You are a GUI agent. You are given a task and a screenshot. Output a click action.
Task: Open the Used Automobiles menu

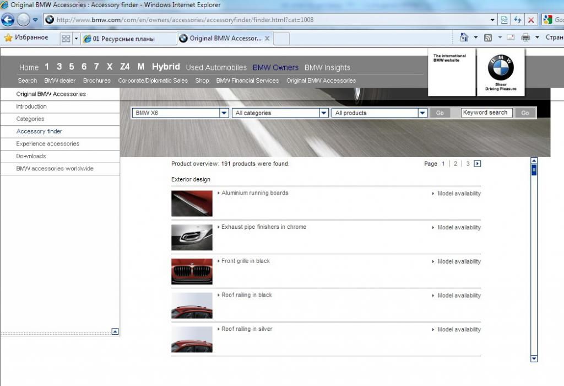pyautogui.click(x=216, y=67)
